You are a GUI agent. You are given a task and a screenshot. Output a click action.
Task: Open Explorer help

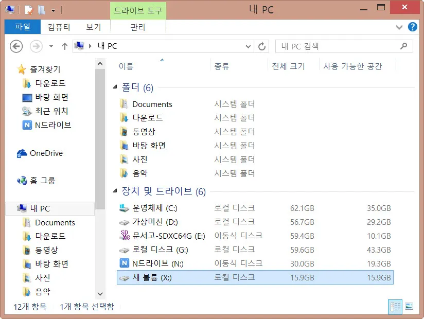413,27
